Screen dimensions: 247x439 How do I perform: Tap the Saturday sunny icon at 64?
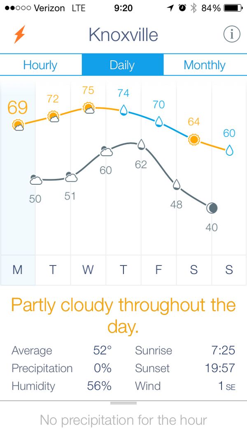point(194,140)
